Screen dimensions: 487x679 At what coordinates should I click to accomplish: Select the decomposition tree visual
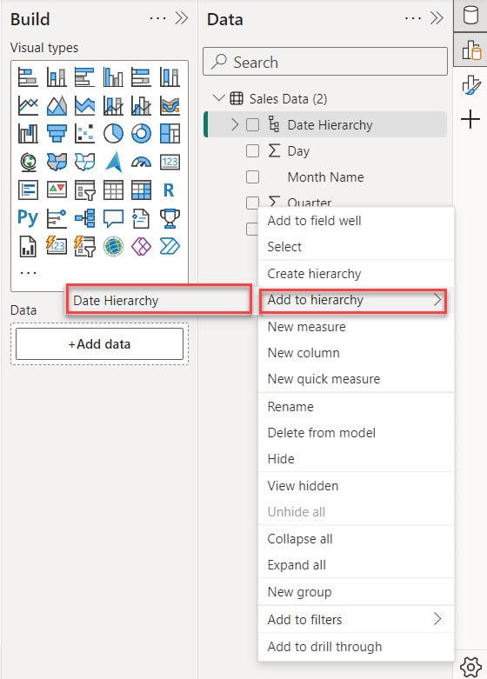pos(84,218)
